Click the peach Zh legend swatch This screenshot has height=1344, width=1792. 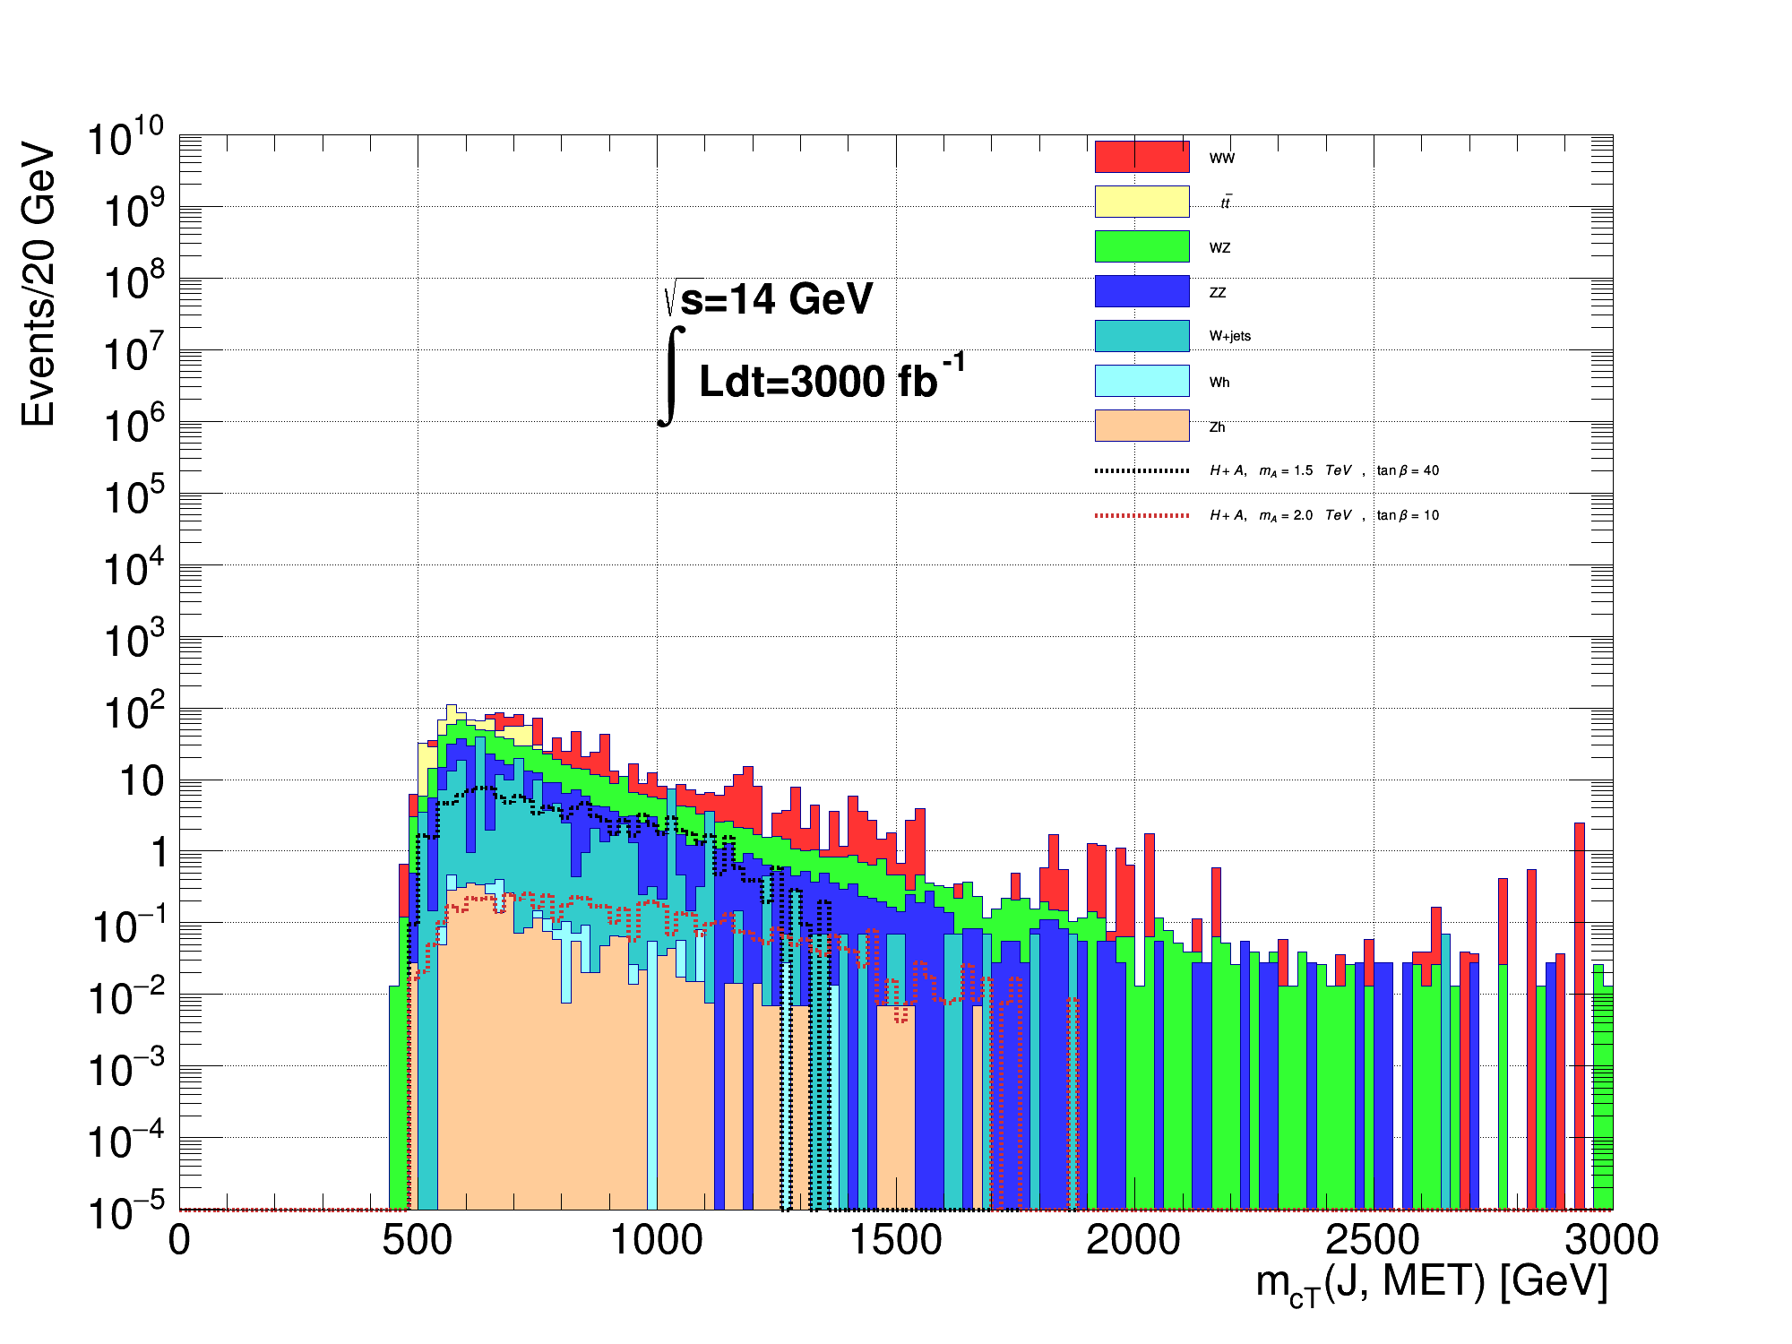[1142, 426]
